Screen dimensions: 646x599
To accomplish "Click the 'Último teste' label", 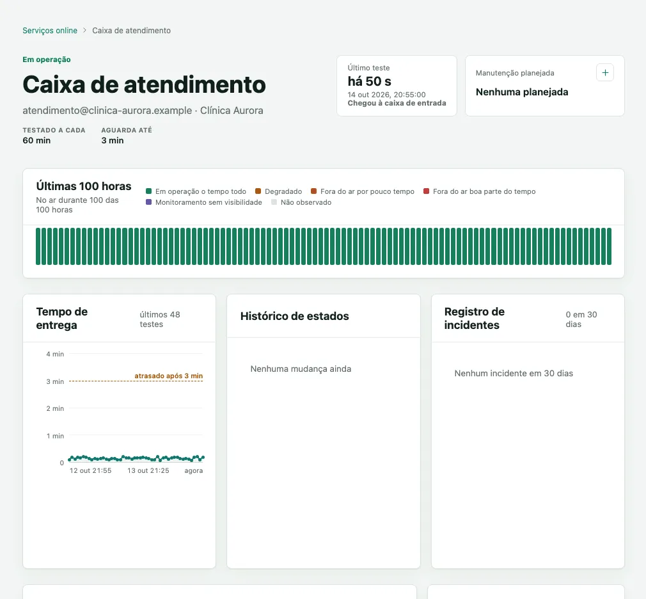I will pos(368,68).
